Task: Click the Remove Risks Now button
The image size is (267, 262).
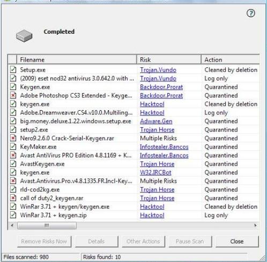Action: tap(44, 242)
